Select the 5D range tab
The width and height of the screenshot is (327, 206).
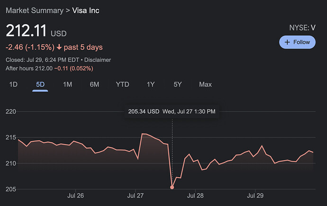[40, 85]
